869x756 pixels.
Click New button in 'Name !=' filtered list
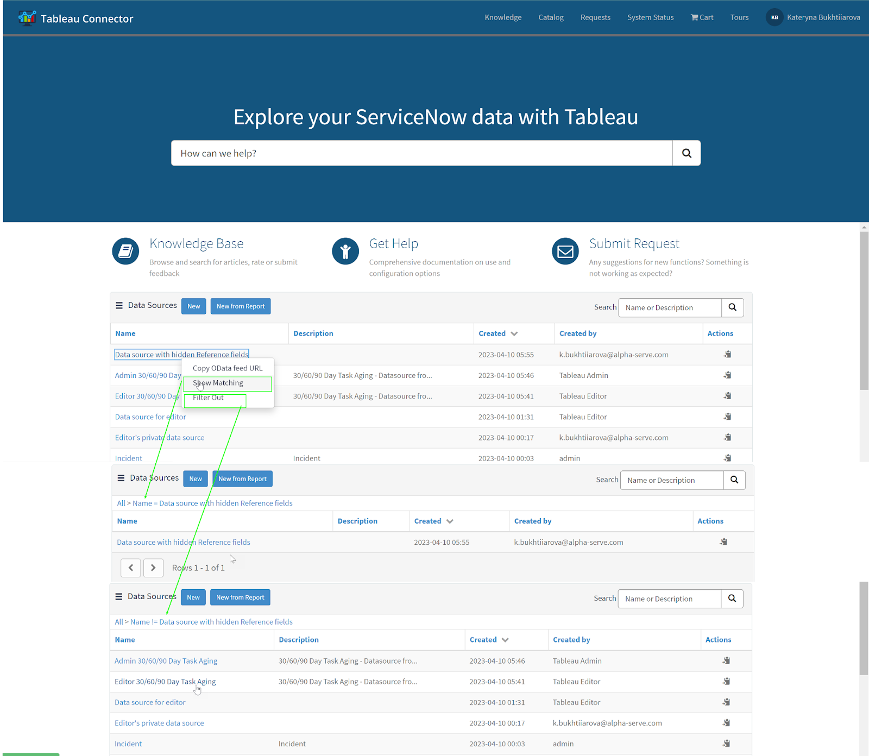click(193, 597)
